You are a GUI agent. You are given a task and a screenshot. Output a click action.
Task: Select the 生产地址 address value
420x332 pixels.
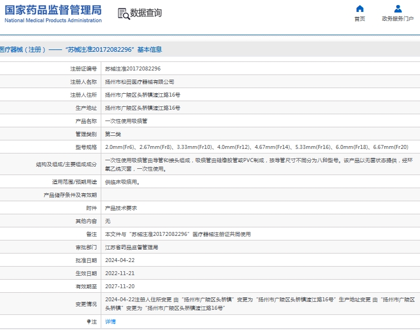pyautogui.click(x=142, y=108)
